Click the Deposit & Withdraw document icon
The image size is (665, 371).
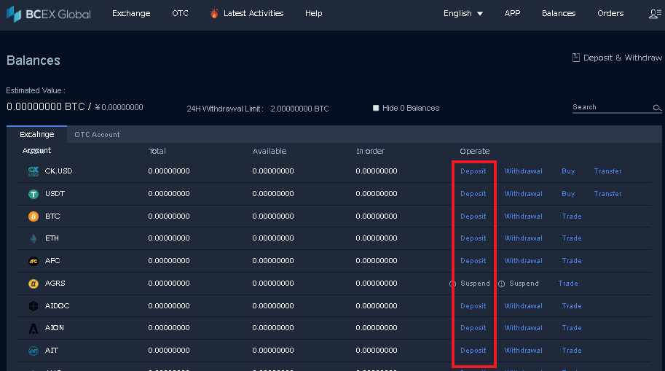coord(576,58)
